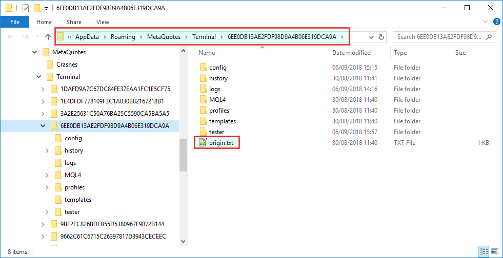Refresh the current folder view
This screenshot has height=258, width=503.
click(x=381, y=37)
